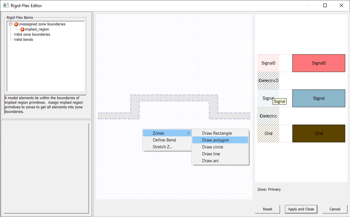Click the Cancel button
This screenshot has height=217, width=350.
point(335,209)
